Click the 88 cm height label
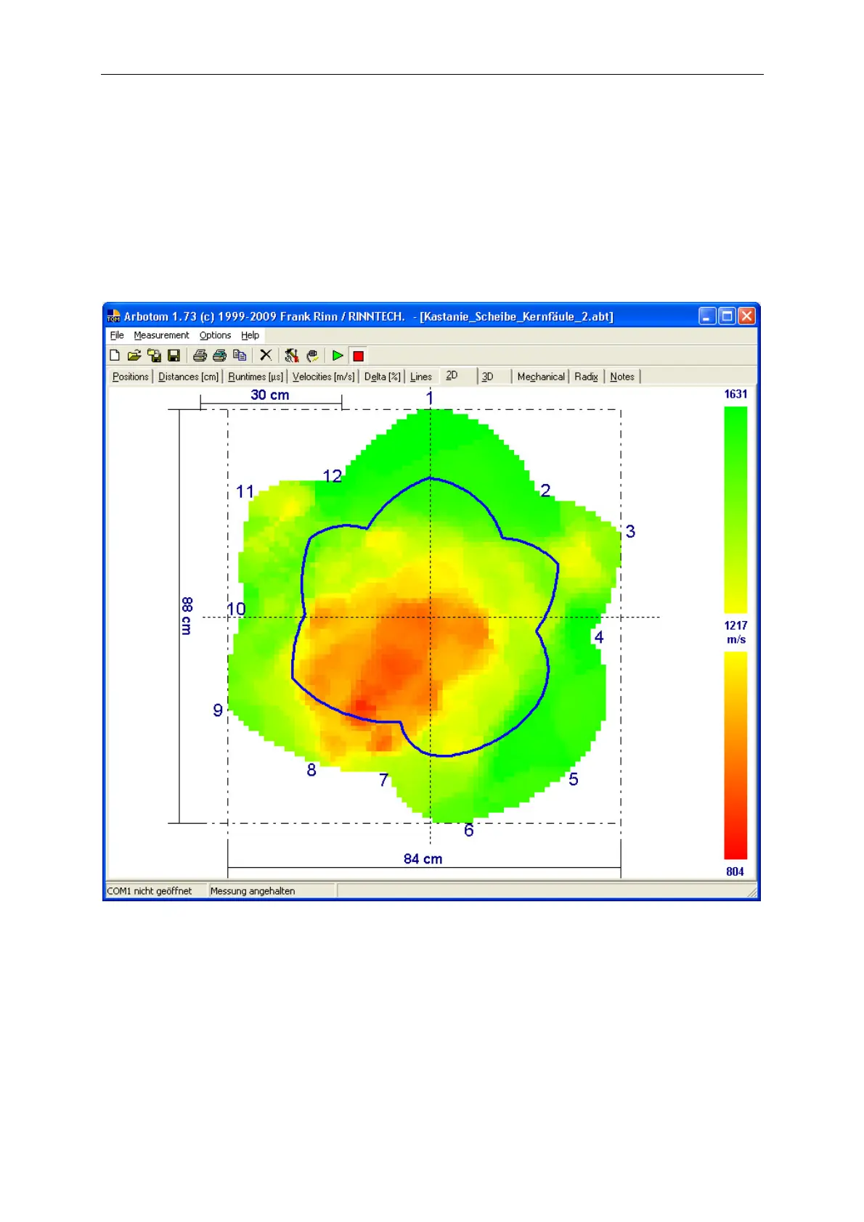 click(x=187, y=616)
